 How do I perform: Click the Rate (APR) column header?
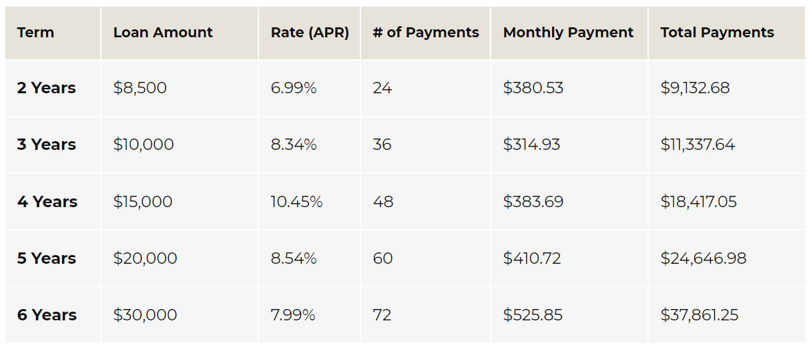(310, 33)
